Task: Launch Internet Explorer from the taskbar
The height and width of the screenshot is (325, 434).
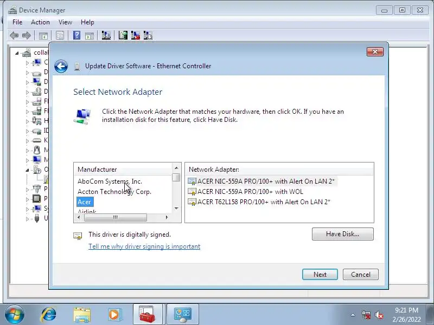Action: [49, 315]
